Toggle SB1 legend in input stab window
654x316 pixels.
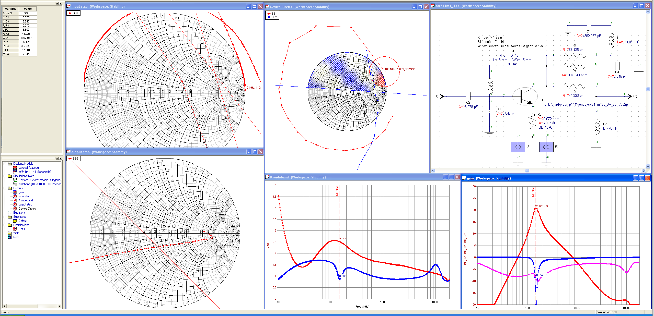pos(73,13)
